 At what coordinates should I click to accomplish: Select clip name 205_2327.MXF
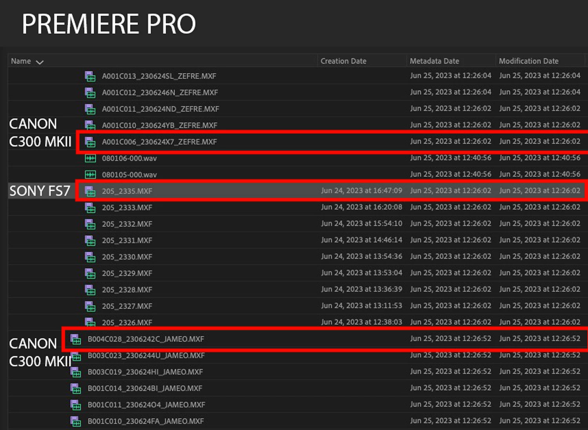tap(127, 306)
